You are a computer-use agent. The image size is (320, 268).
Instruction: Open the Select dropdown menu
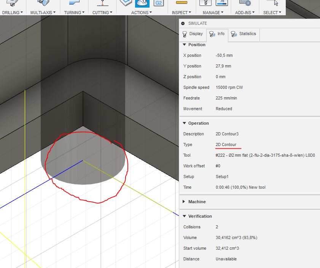click(x=272, y=13)
